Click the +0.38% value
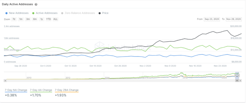The height and width of the screenshot is (103, 246). [11, 95]
